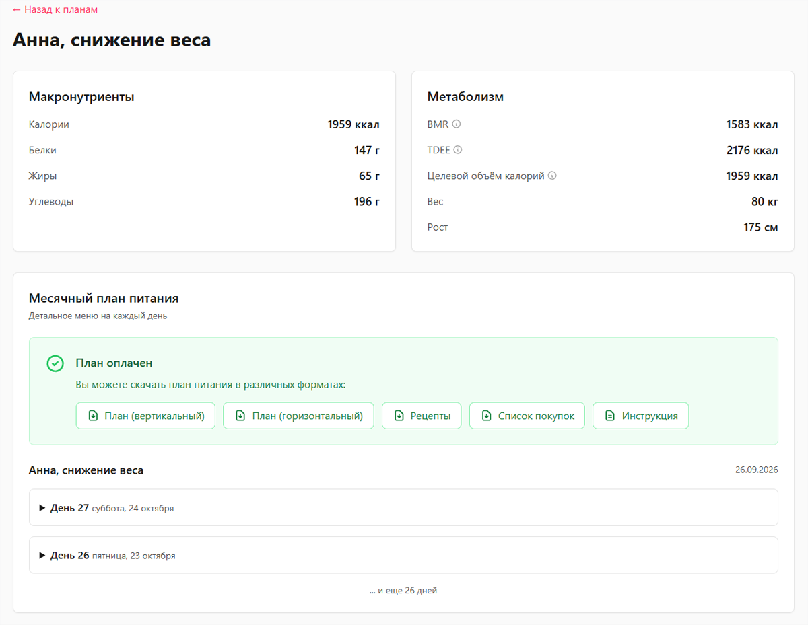808x625 pixels.
Task: Download План (вертикальный)
Action: (x=145, y=416)
